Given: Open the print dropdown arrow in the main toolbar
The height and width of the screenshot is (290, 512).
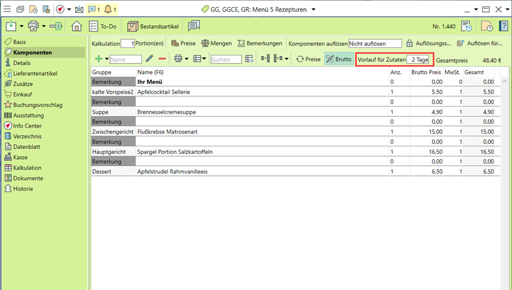Looking at the screenshot, I should click(x=44, y=26).
